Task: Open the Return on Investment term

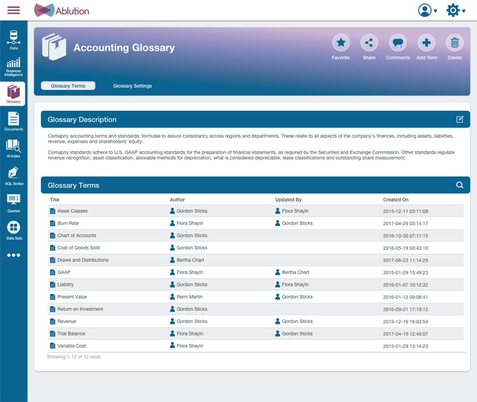Action: coord(81,309)
